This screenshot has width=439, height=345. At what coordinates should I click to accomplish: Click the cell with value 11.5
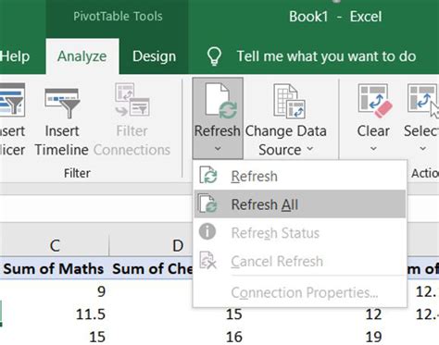tap(91, 314)
